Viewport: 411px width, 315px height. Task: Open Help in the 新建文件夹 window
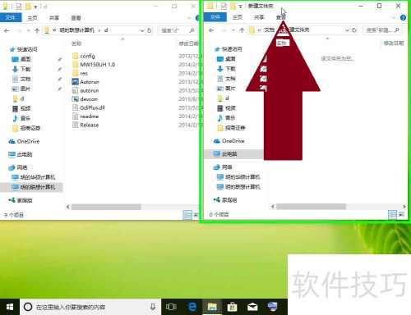coord(403,17)
